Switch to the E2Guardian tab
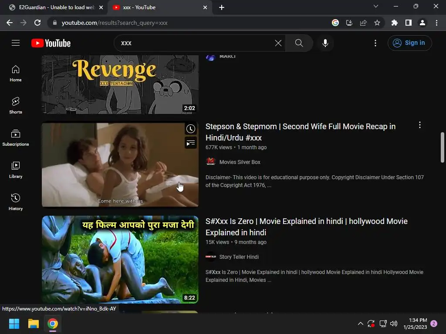The width and height of the screenshot is (446, 334). (x=54, y=7)
